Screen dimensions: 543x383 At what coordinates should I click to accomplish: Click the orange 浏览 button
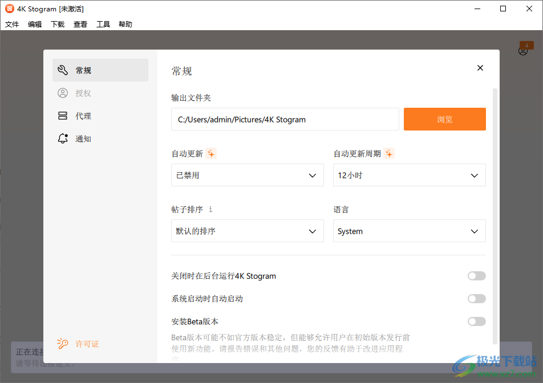[445, 119]
